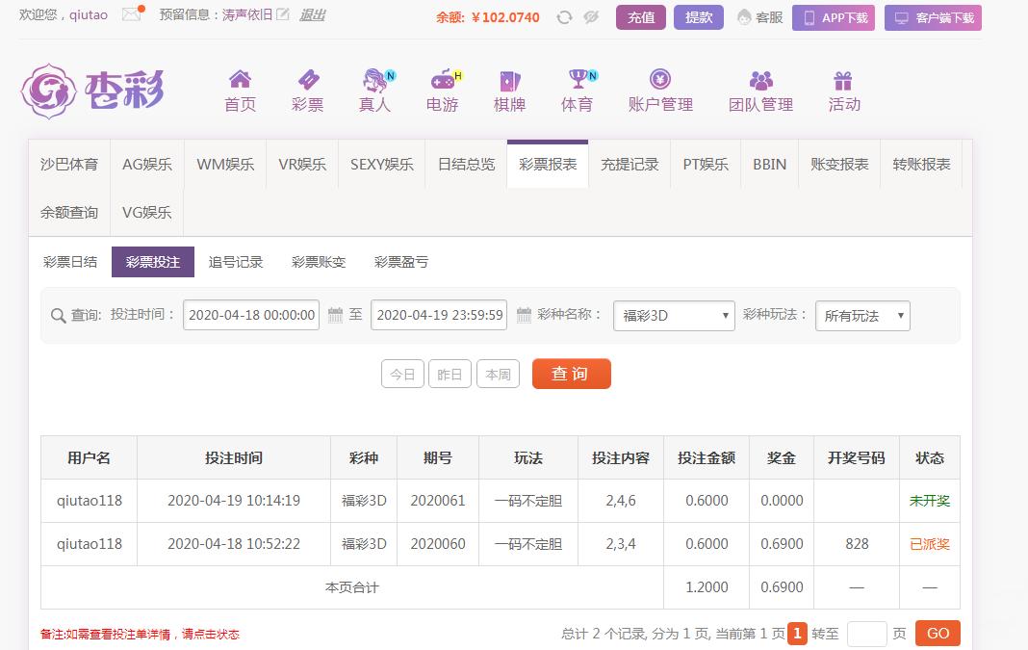Image resolution: width=1028 pixels, height=650 pixels.
Task: Open the 首页 home icon
Action: (x=240, y=80)
